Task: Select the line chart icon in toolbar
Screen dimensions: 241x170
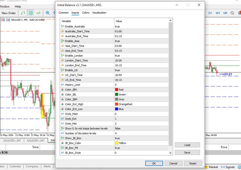Action: 39,13
